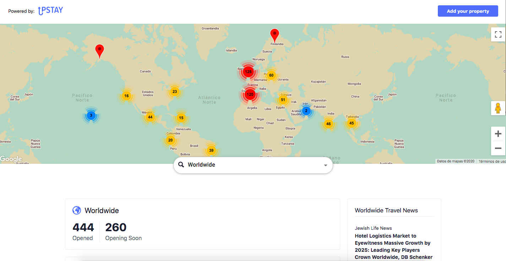The height and width of the screenshot is (261, 506).
Task: Click the Google logo on map
Action: (x=11, y=159)
